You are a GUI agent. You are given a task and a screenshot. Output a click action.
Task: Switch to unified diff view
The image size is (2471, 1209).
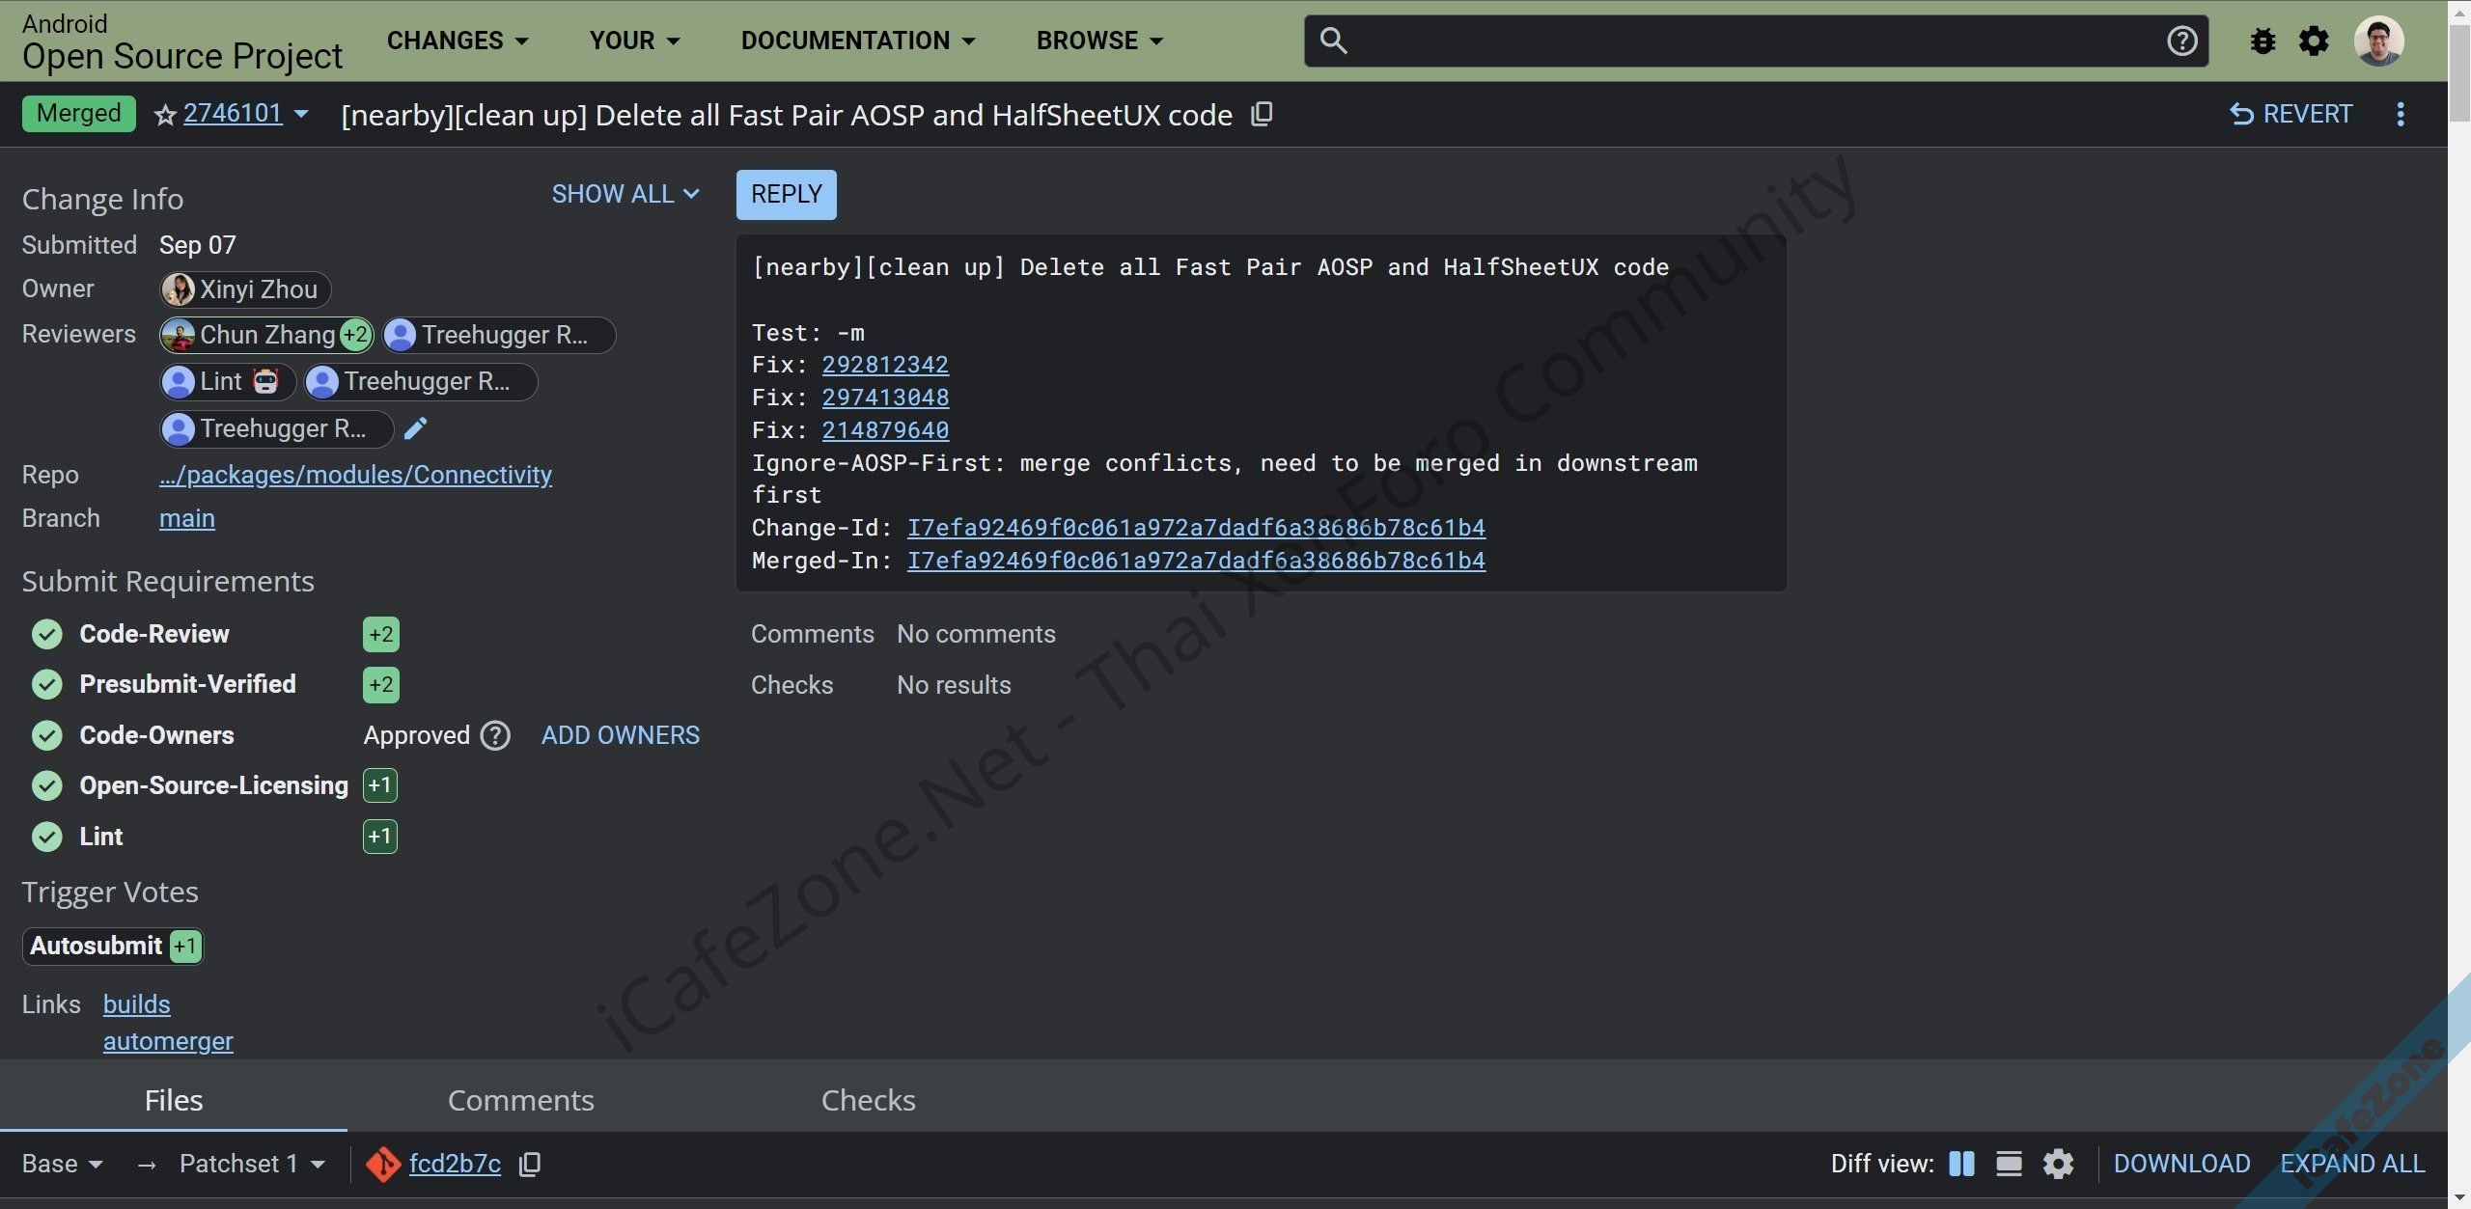click(2009, 1164)
